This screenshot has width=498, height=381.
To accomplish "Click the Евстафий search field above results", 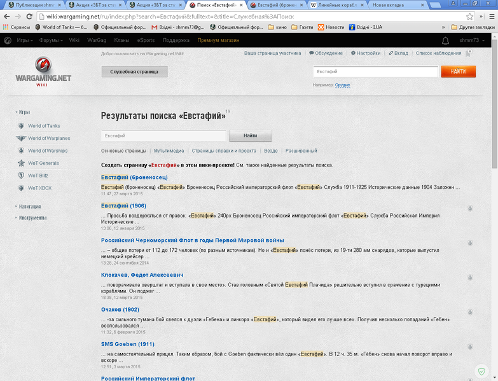I will pyautogui.click(x=163, y=135).
